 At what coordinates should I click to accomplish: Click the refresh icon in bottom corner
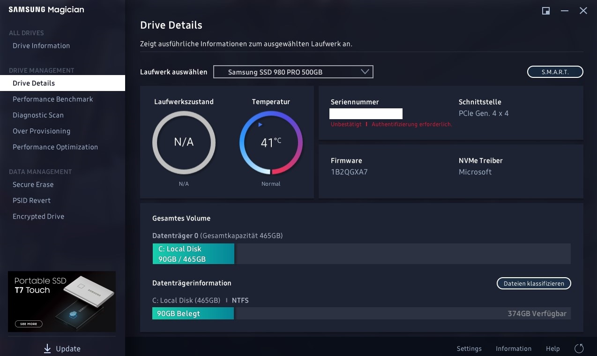click(579, 348)
